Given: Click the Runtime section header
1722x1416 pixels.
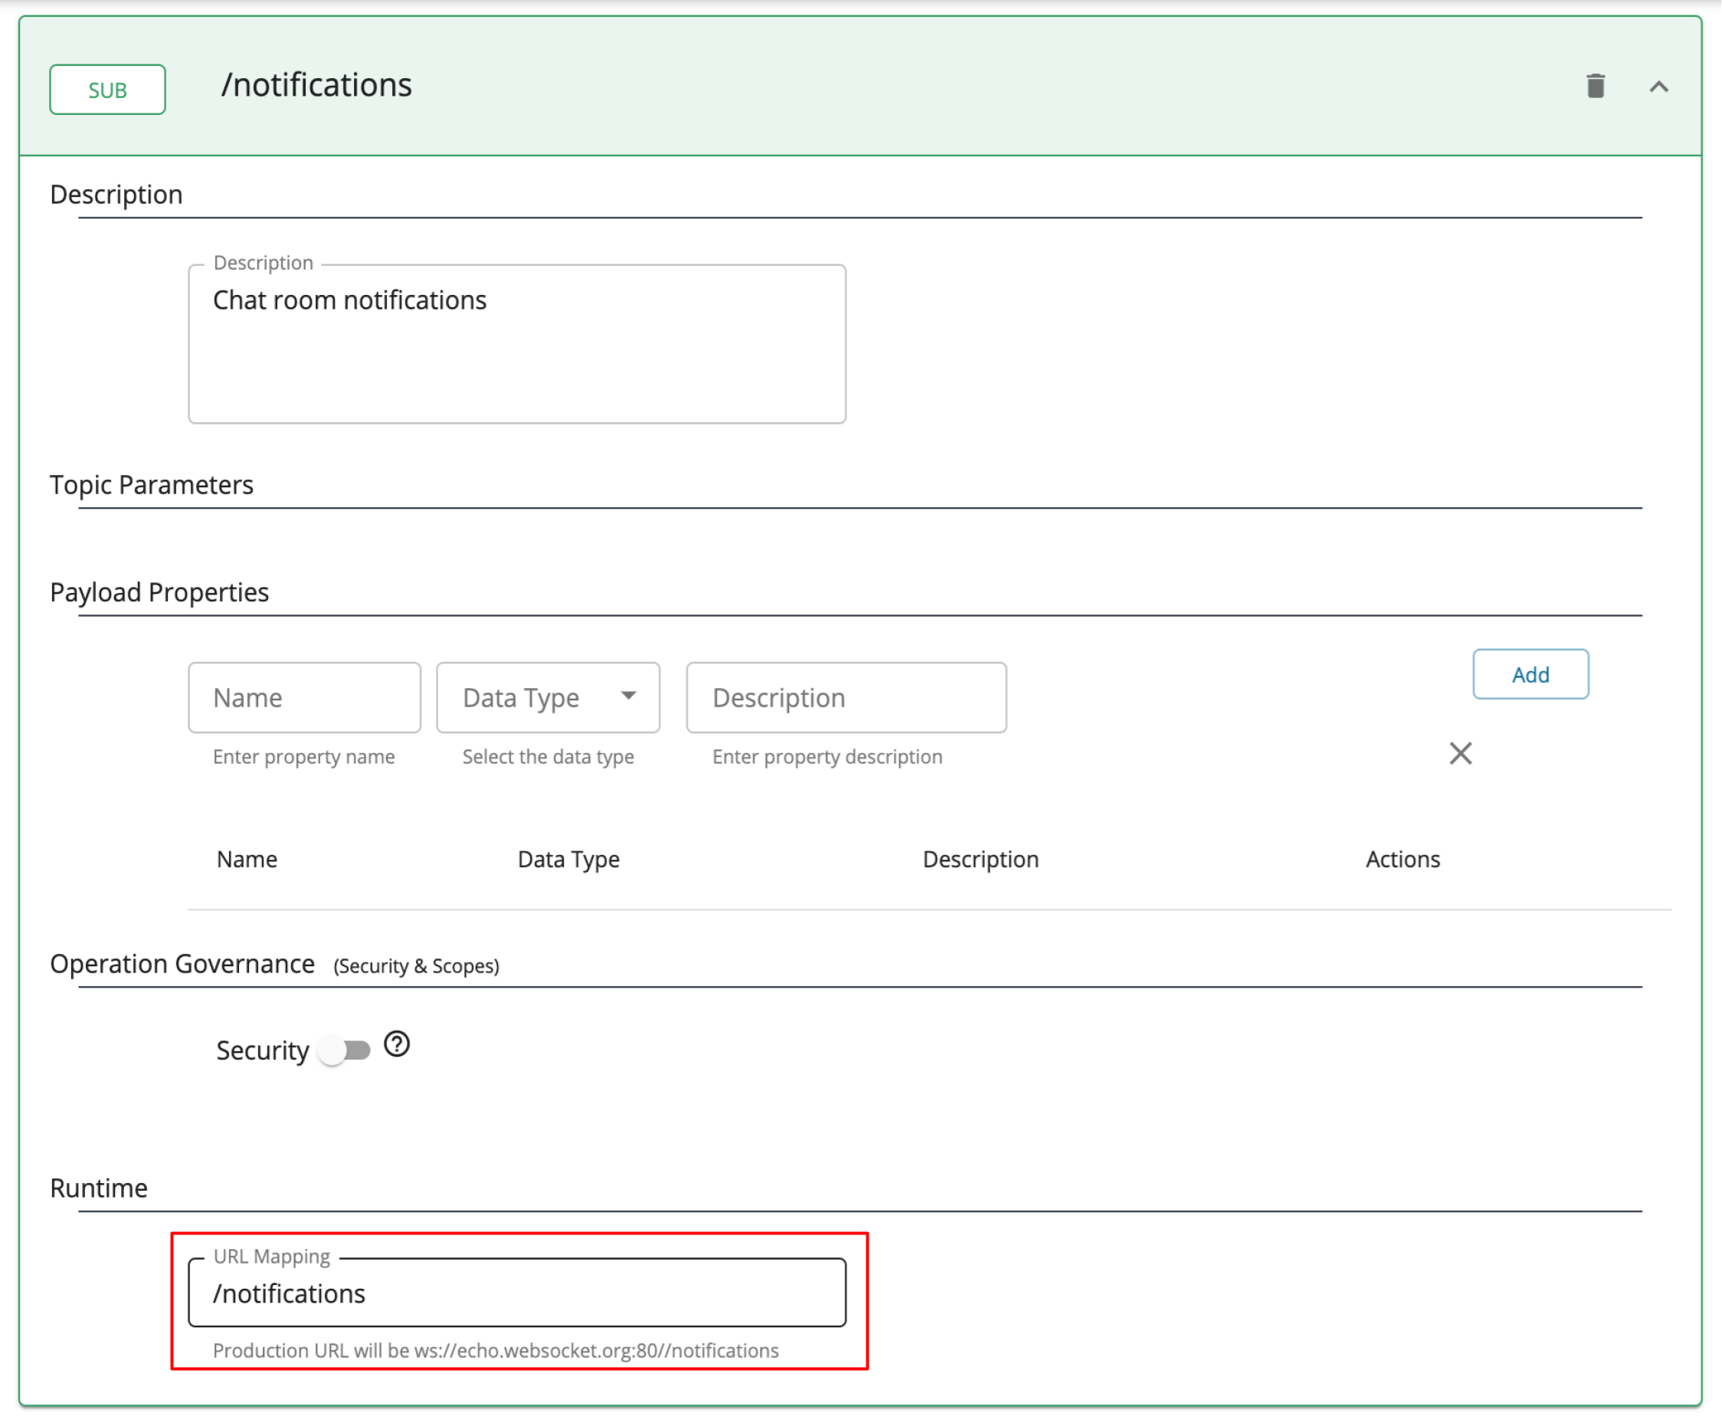Looking at the screenshot, I should pyautogui.click(x=98, y=1188).
